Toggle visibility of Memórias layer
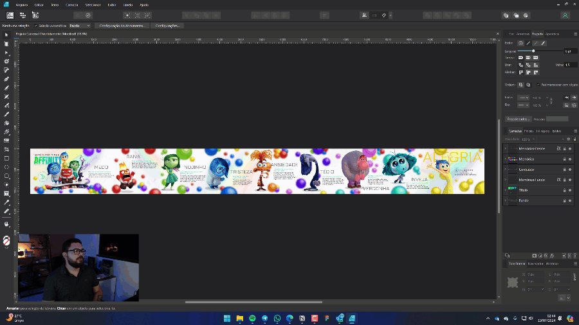579x325 pixels. pos(570,159)
